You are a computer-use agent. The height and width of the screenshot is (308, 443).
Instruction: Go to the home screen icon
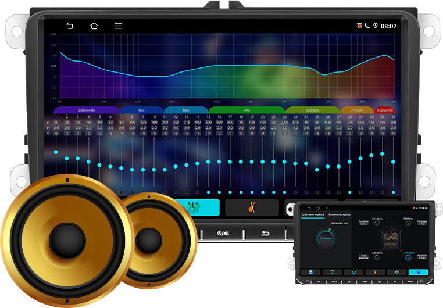tap(94, 26)
